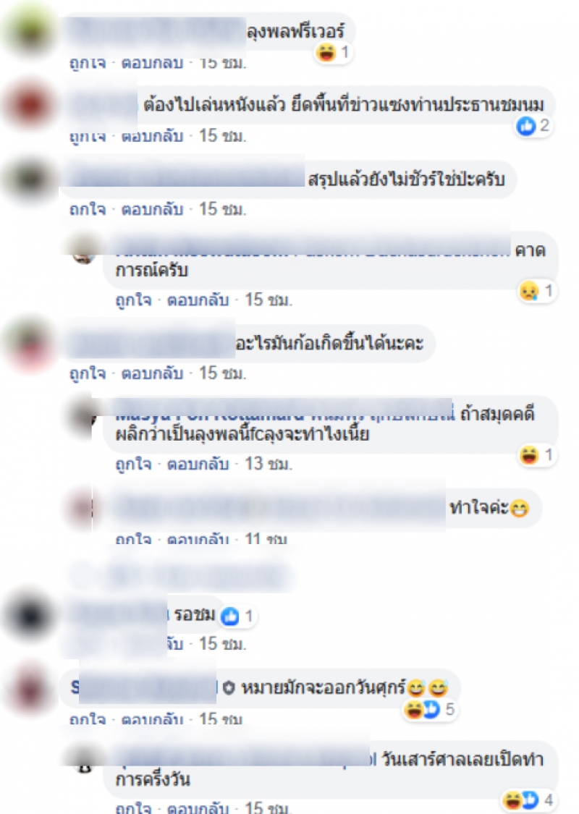Open the reactions with count 5 under หมายมักจะออกวันศุกร์
This screenshot has width=579, height=814.
pos(428,709)
